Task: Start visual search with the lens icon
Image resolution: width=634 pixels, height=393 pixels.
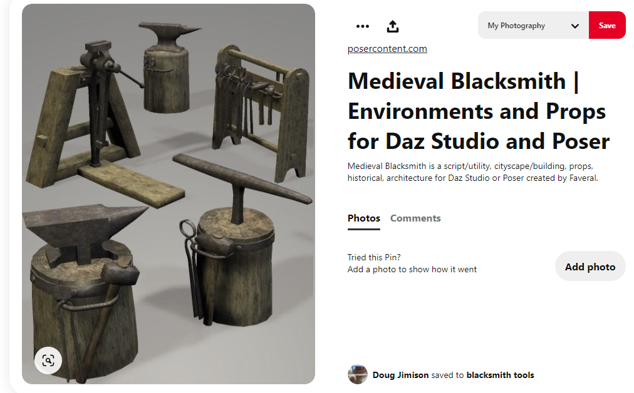Action: click(x=48, y=360)
